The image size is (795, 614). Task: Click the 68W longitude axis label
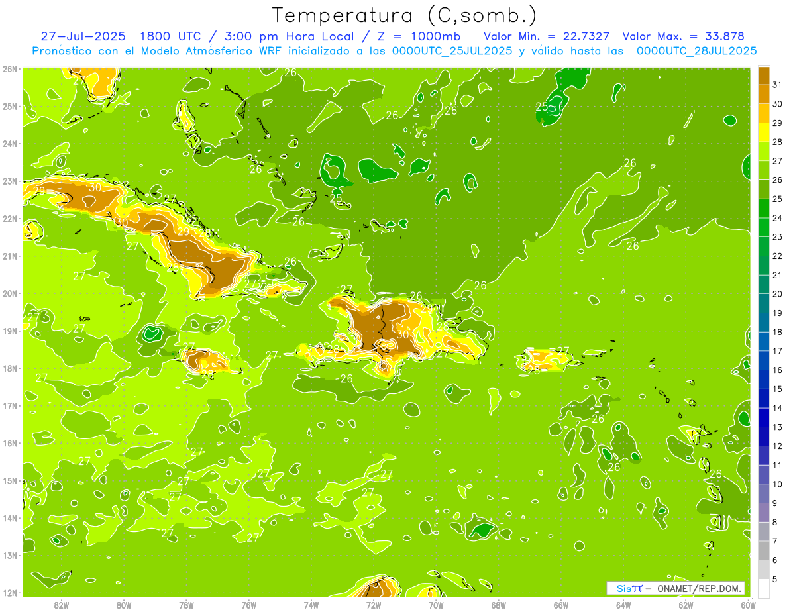pyautogui.click(x=499, y=605)
